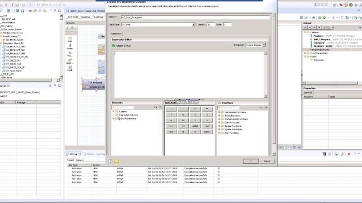Expand Date Functions folder
Screen dimensions: 362x203
[x=219, y=123]
